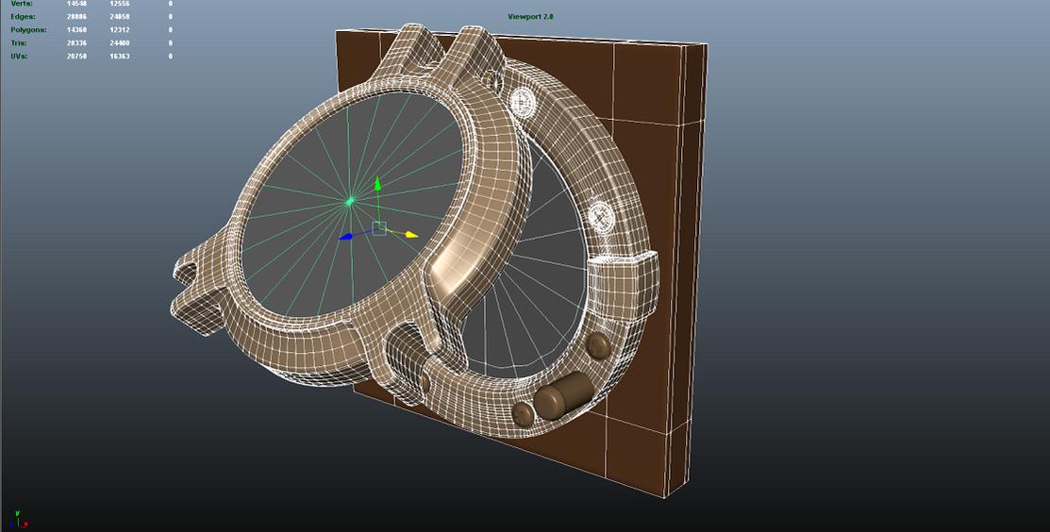Click the XYZ axis orientation gizmo

click(x=18, y=520)
